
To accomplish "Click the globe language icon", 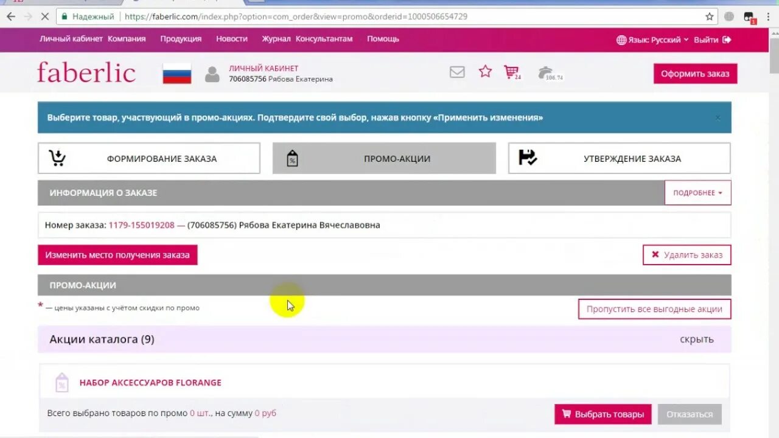I will (x=621, y=40).
